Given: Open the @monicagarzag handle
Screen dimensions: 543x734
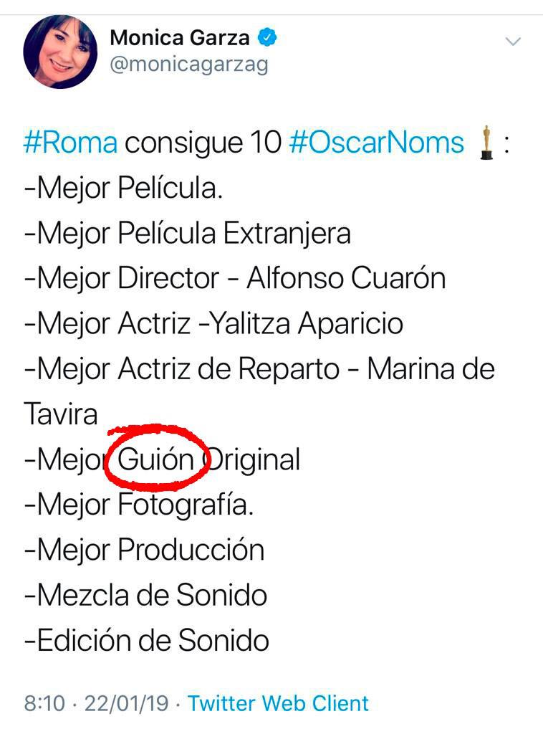Looking at the screenshot, I should [x=188, y=65].
